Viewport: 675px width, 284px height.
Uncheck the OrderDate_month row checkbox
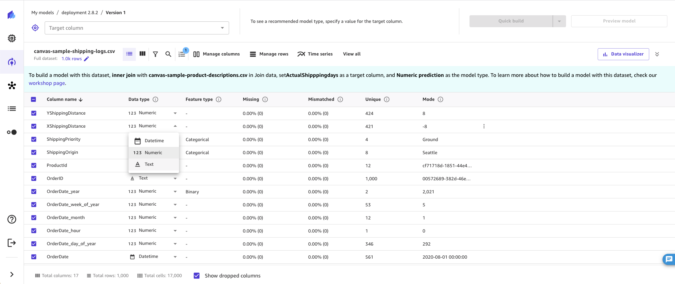[x=34, y=218]
